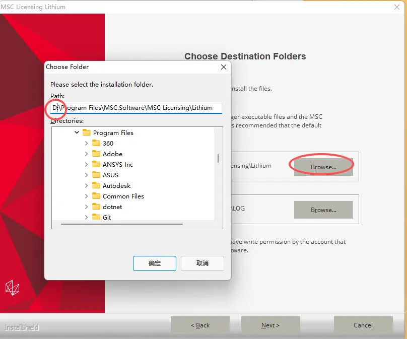
Task: Select the dotnet folder icon
Action: 96,207
